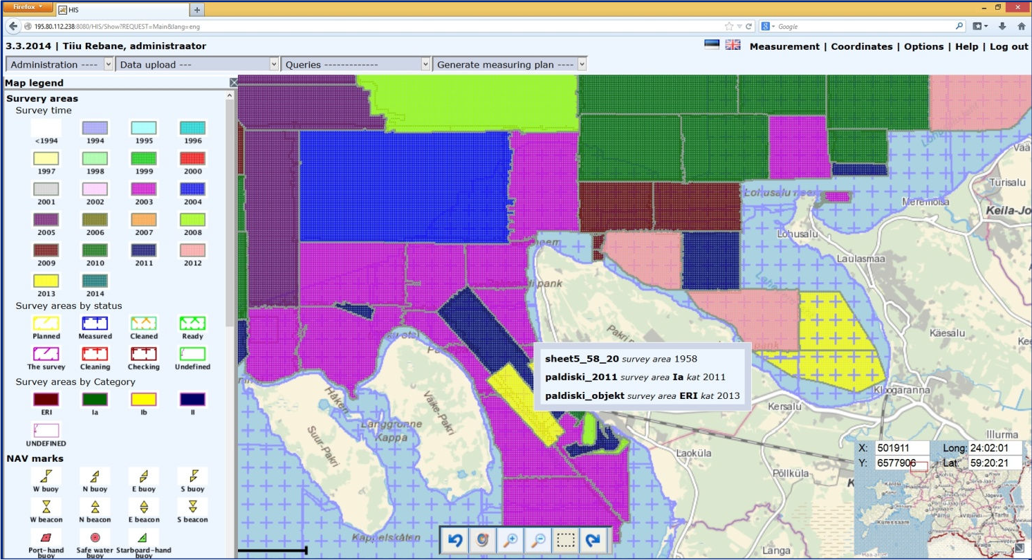The width and height of the screenshot is (1032, 560).
Task: Select the dashed rectangle selection tool
Action: [566, 541]
